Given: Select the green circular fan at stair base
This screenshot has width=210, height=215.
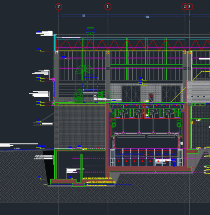Looking at the screenshot, I should (x=78, y=96).
